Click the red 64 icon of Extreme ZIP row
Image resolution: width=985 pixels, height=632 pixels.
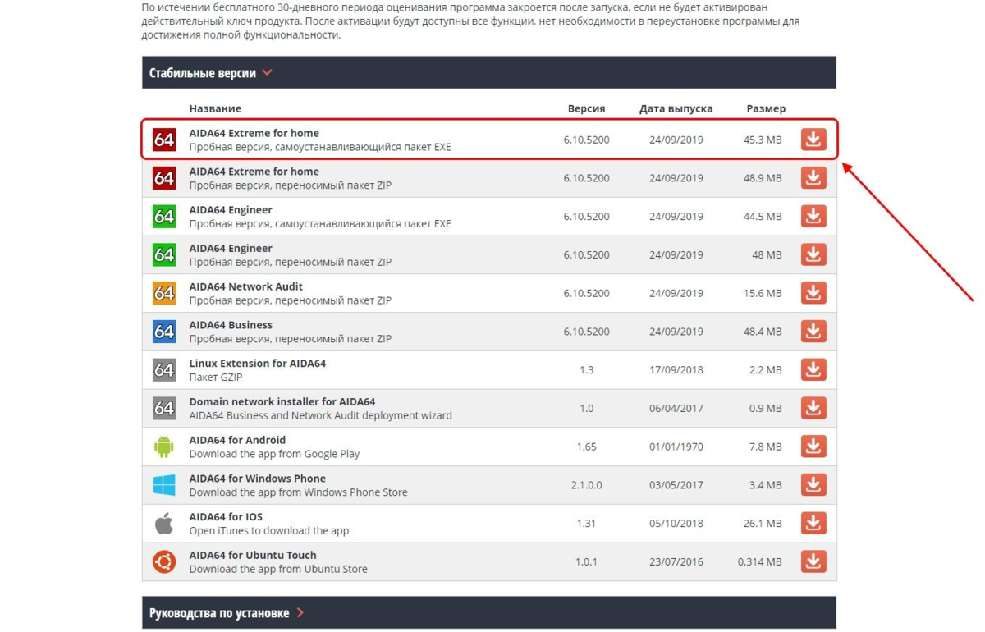point(164,178)
